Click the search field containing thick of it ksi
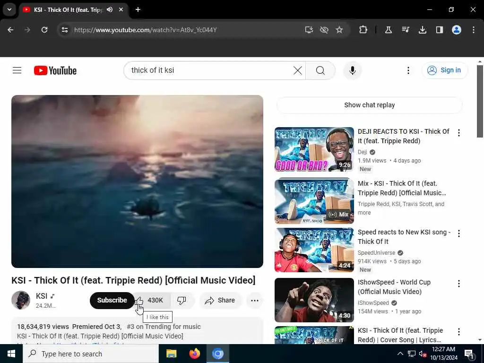The height and width of the screenshot is (363, 484). click(x=210, y=70)
